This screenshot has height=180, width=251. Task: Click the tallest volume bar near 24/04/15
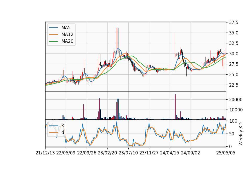pyautogui.click(x=175, y=107)
